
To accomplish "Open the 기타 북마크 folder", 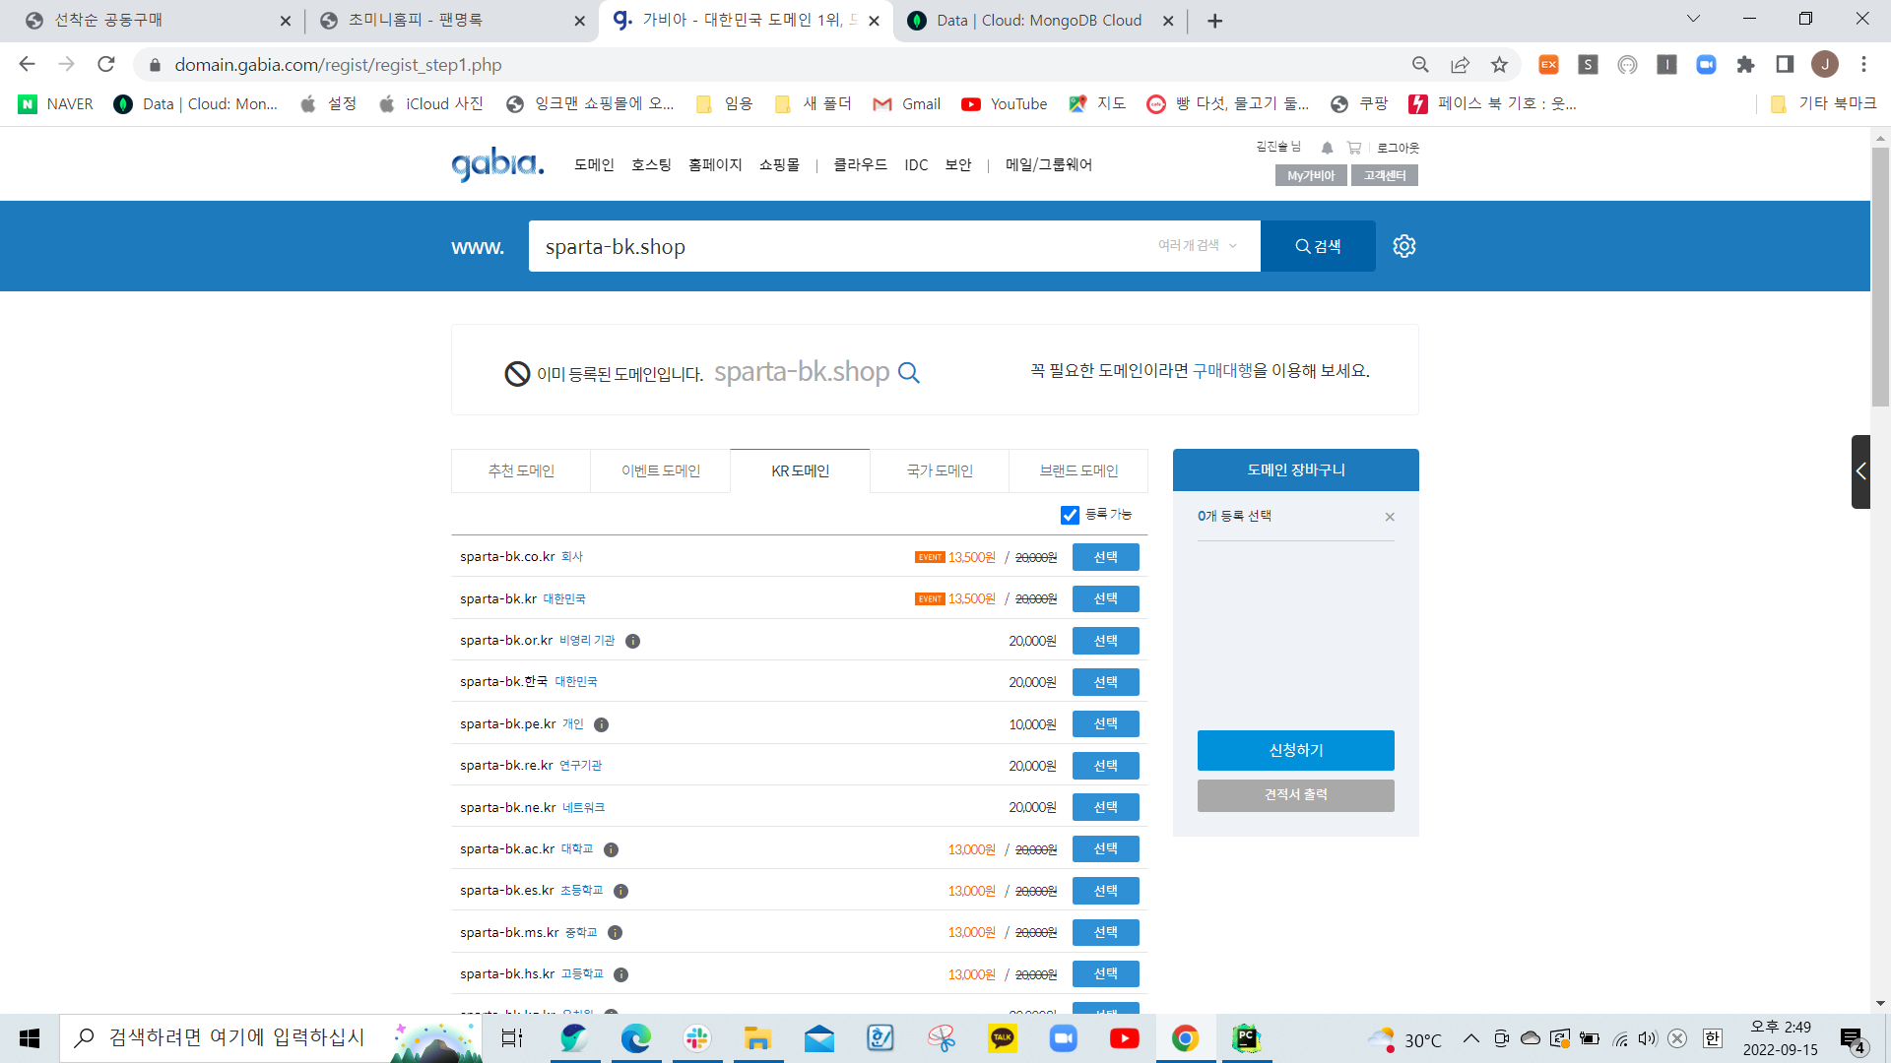I will pos(1823,104).
